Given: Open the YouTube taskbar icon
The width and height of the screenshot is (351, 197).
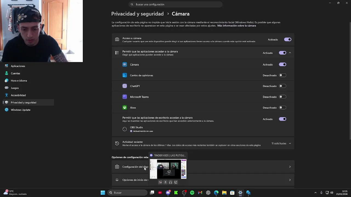Looking at the screenshot, I should coord(160,193).
